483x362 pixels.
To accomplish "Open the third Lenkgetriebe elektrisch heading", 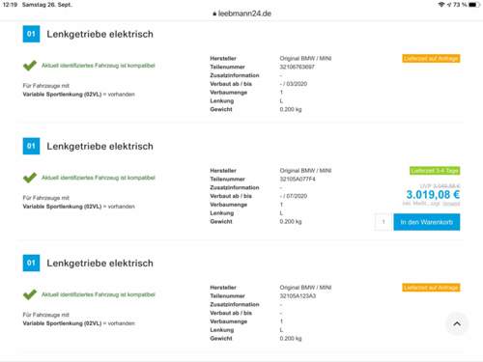I will pyautogui.click(x=99, y=264).
